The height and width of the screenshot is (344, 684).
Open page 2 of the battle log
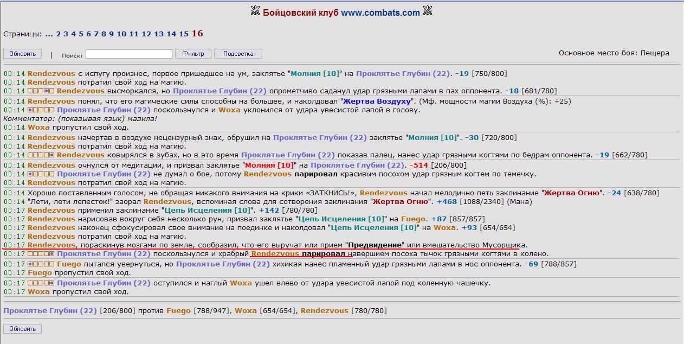click(x=58, y=34)
